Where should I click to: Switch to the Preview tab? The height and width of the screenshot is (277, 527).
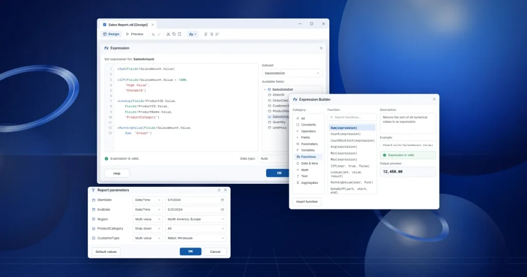coord(135,34)
